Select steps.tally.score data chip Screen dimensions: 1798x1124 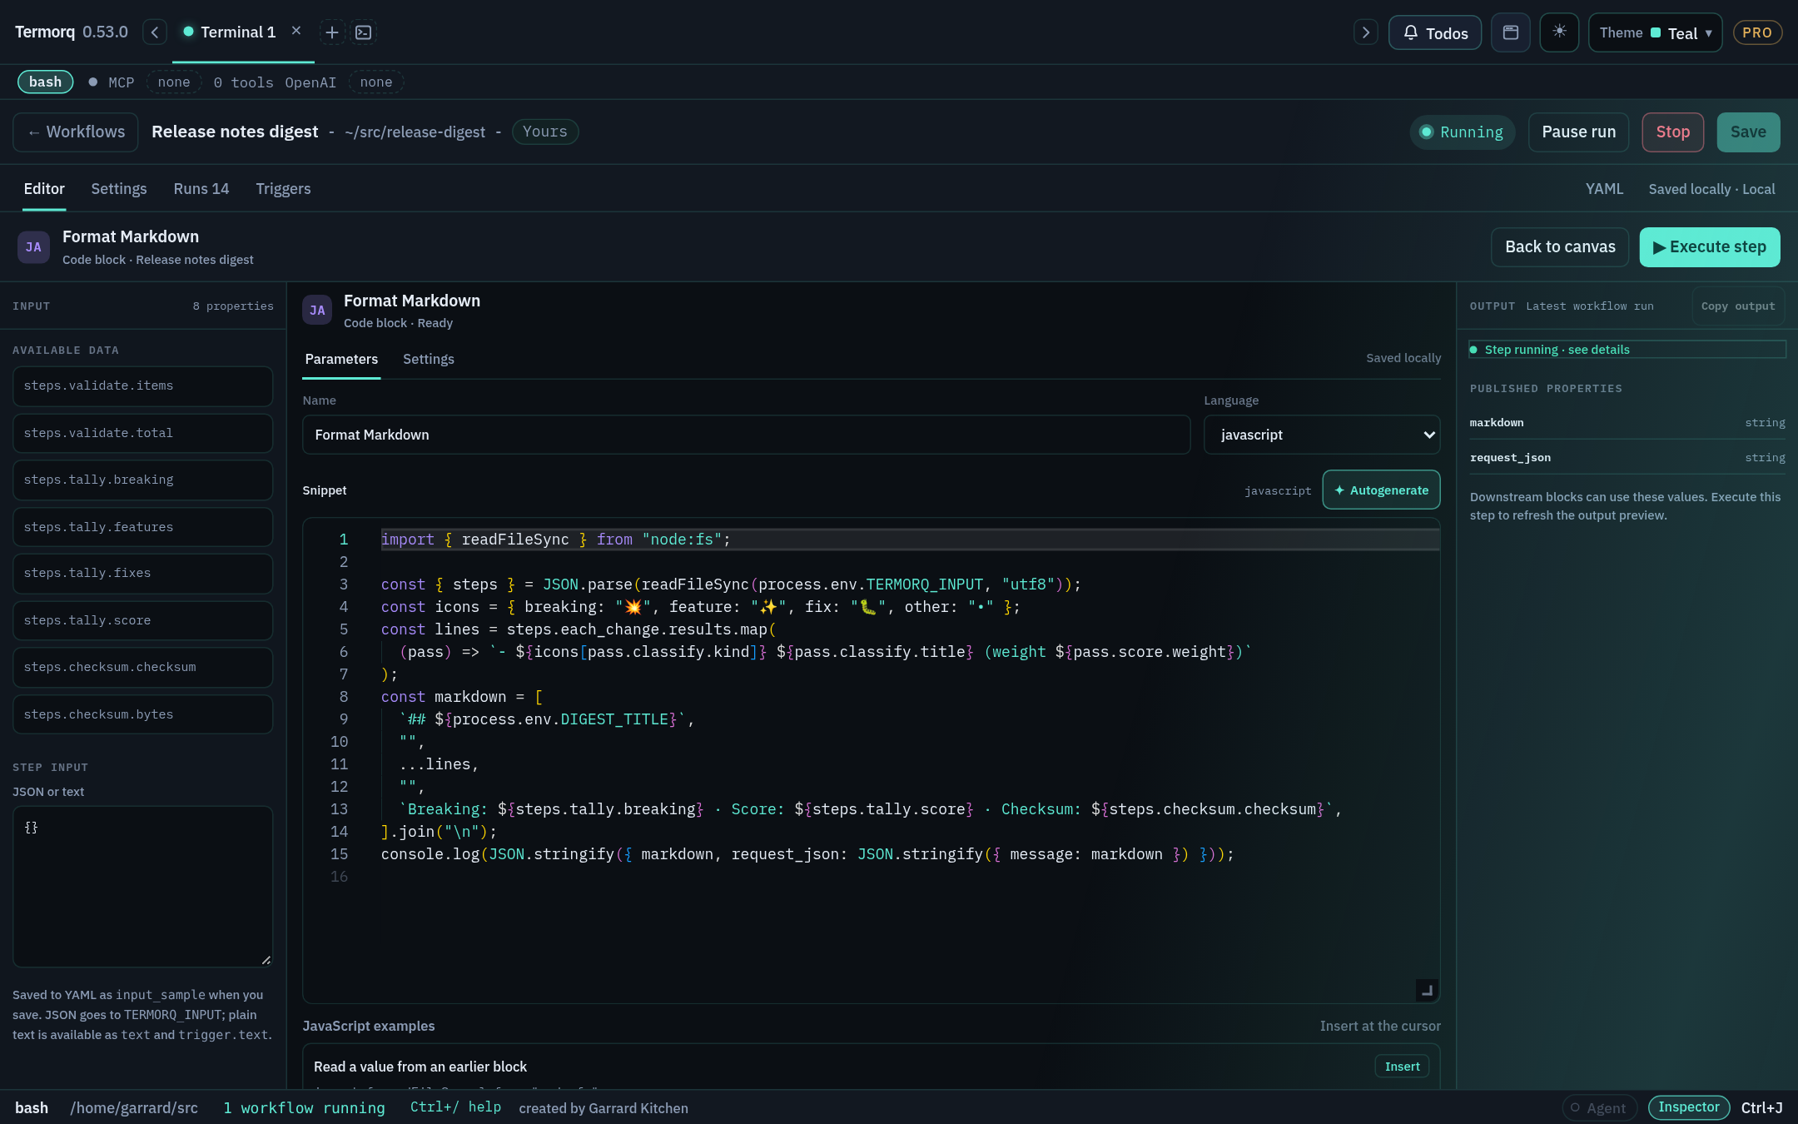[142, 621]
